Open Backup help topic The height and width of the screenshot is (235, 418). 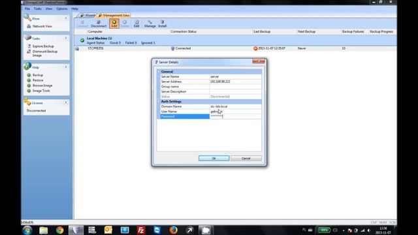click(x=38, y=75)
